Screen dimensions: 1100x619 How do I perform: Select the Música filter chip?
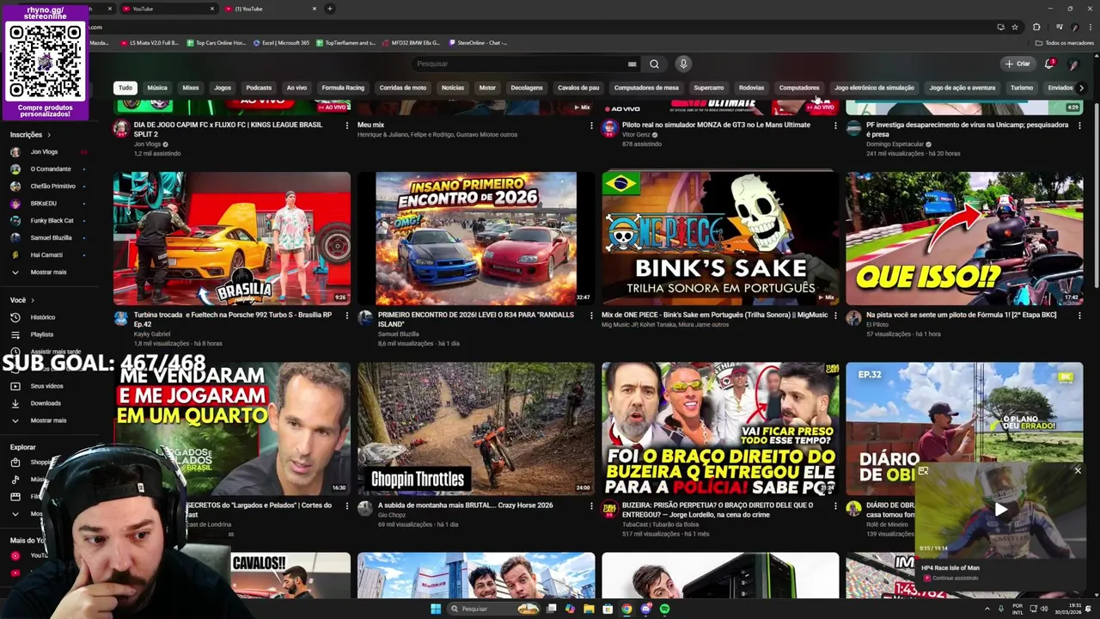click(157, 88)
